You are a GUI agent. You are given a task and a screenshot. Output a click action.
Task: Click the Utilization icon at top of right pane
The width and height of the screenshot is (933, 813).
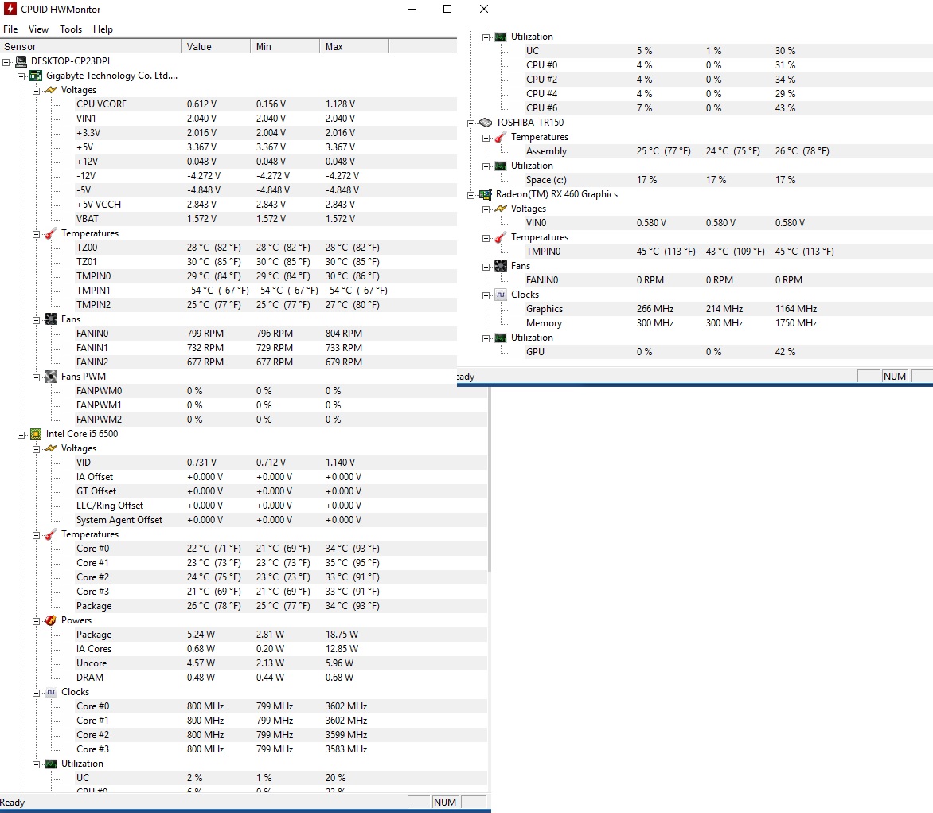501,37
